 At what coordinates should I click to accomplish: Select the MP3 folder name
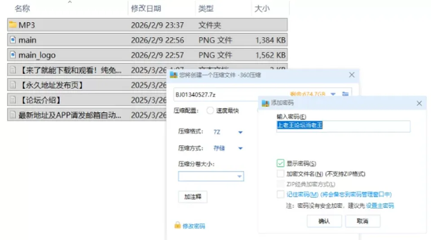click(26, 25)
